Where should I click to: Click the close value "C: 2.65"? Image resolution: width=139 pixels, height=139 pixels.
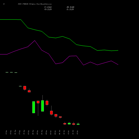(x=48, y=7)
